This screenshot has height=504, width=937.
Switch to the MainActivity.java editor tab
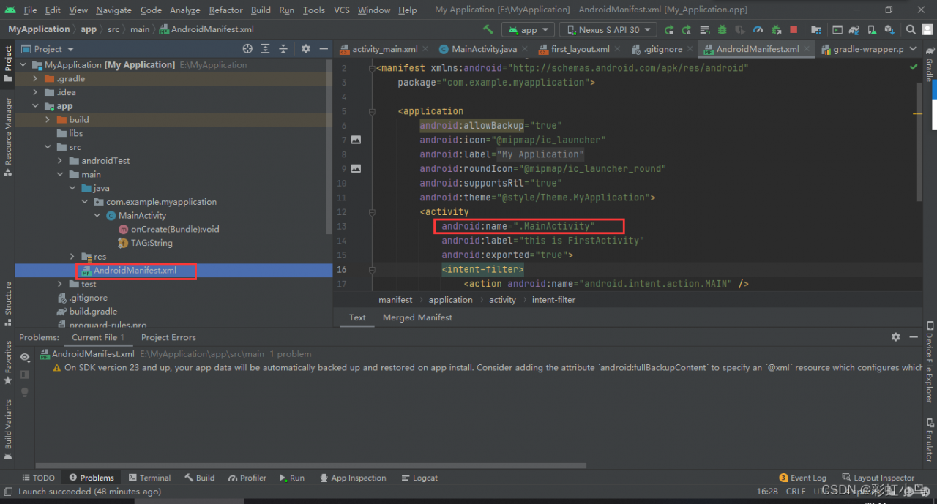point(484,49)
